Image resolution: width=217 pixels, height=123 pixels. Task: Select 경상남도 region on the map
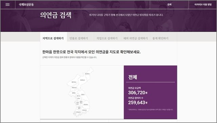coord(84,110)
